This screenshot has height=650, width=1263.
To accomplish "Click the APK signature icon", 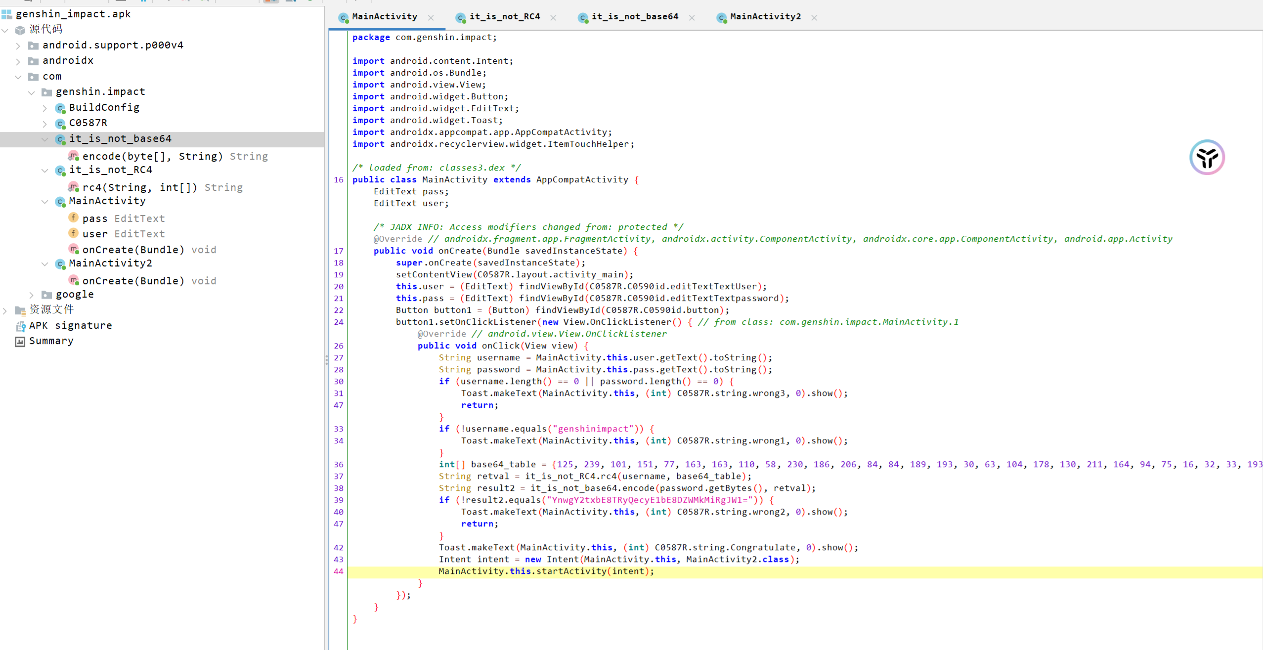I will 20,326.
